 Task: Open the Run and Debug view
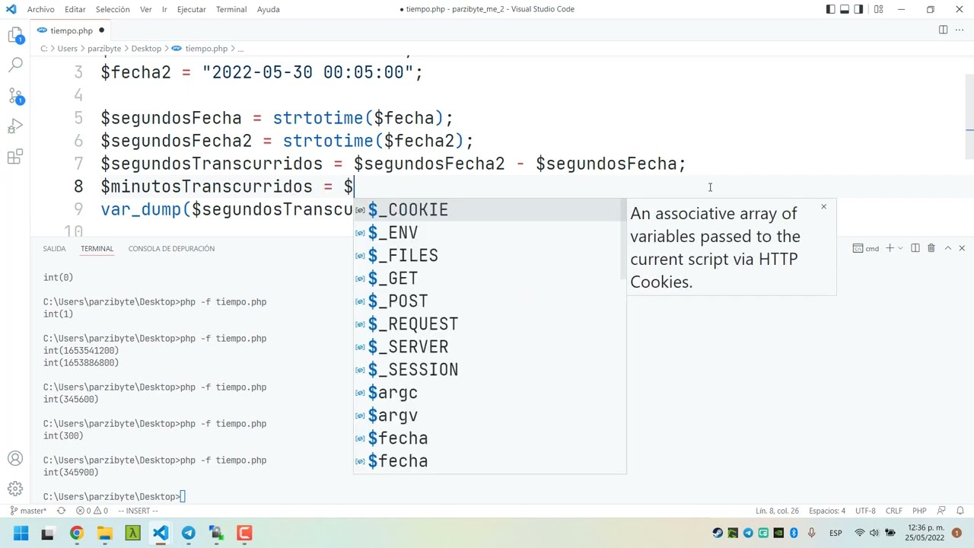click(x=15, y=126)
